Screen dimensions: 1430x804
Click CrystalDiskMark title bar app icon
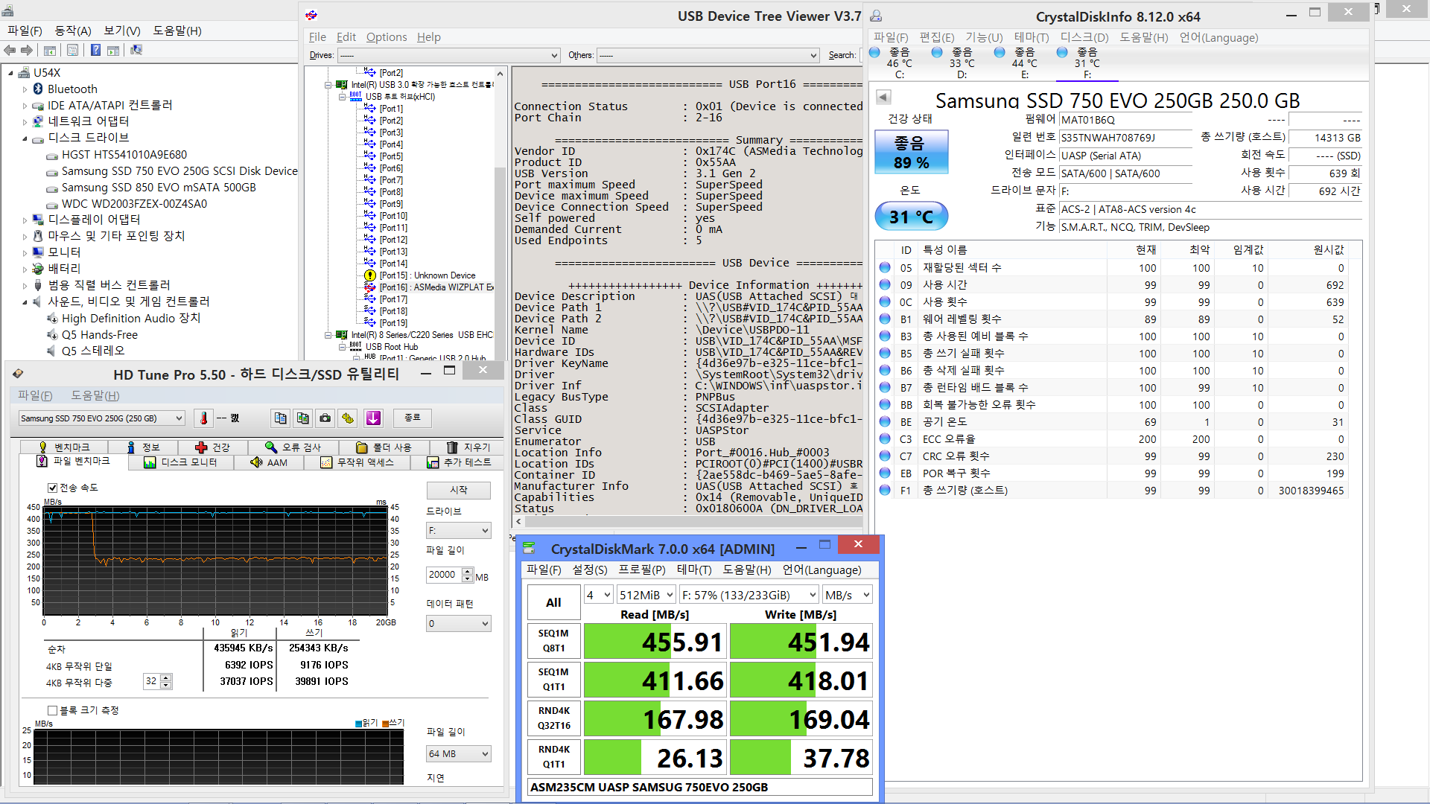[x=529, y=548]
